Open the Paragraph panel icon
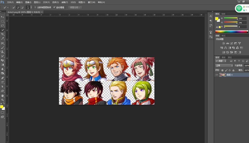This screenshot has height=143, width=249. (211, 21)
